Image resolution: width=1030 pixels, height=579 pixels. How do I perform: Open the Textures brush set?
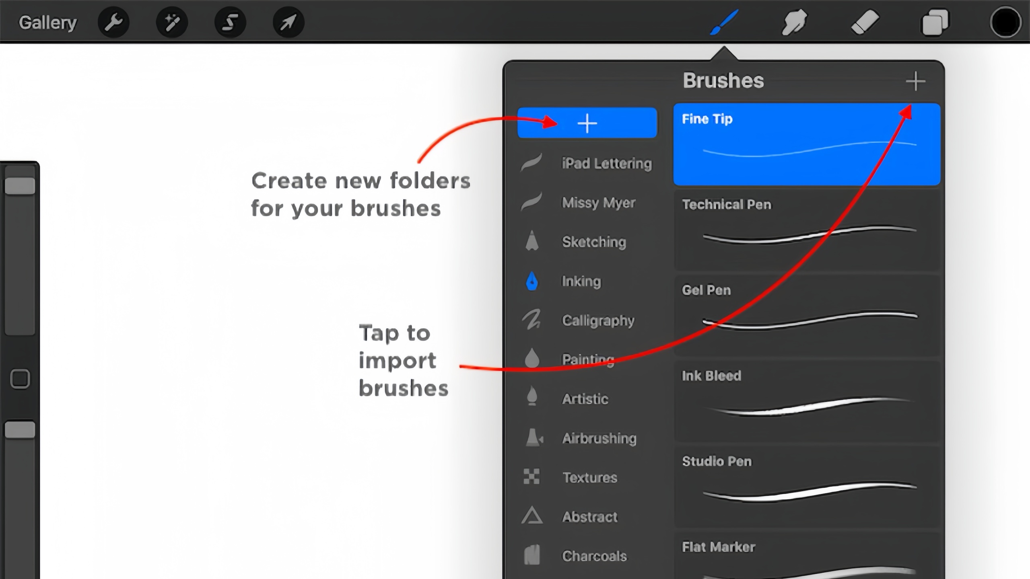[587, 477]
